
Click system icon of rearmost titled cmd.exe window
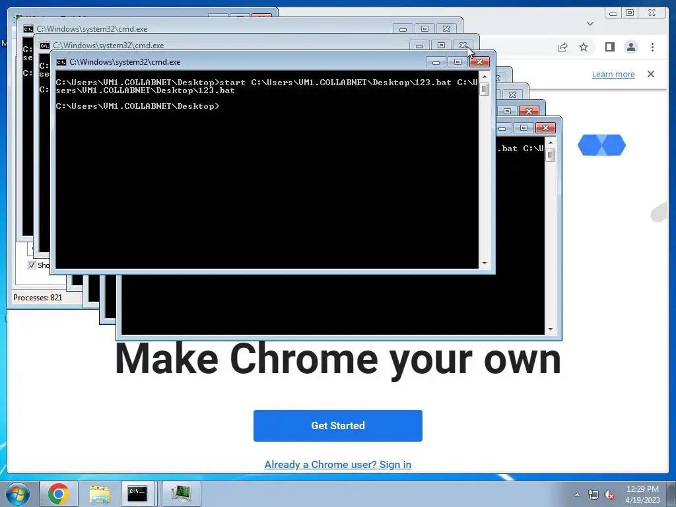[x=28, y=29]
